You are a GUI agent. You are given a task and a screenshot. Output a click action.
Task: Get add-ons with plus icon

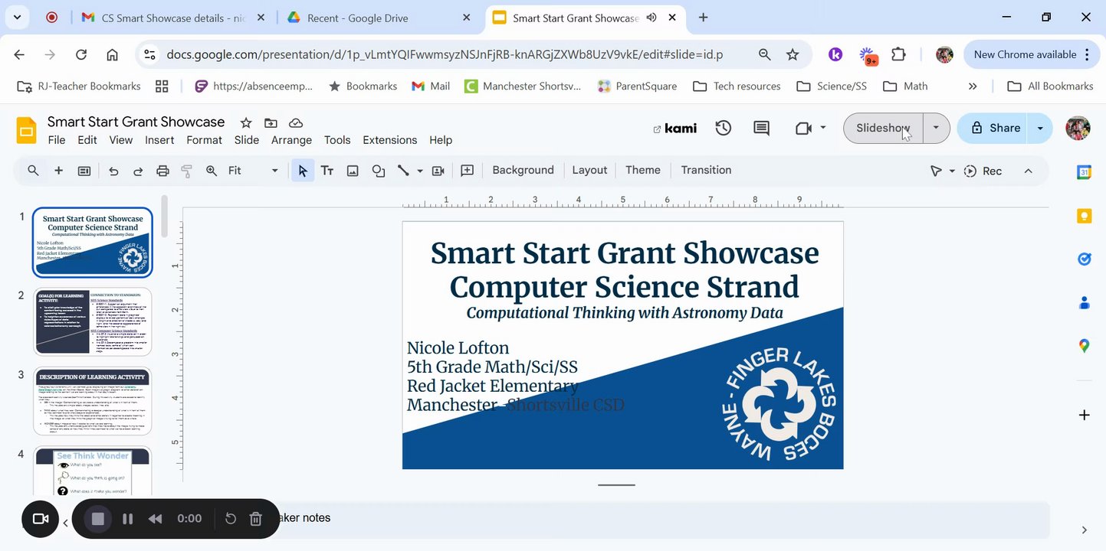click(1084, 415)
